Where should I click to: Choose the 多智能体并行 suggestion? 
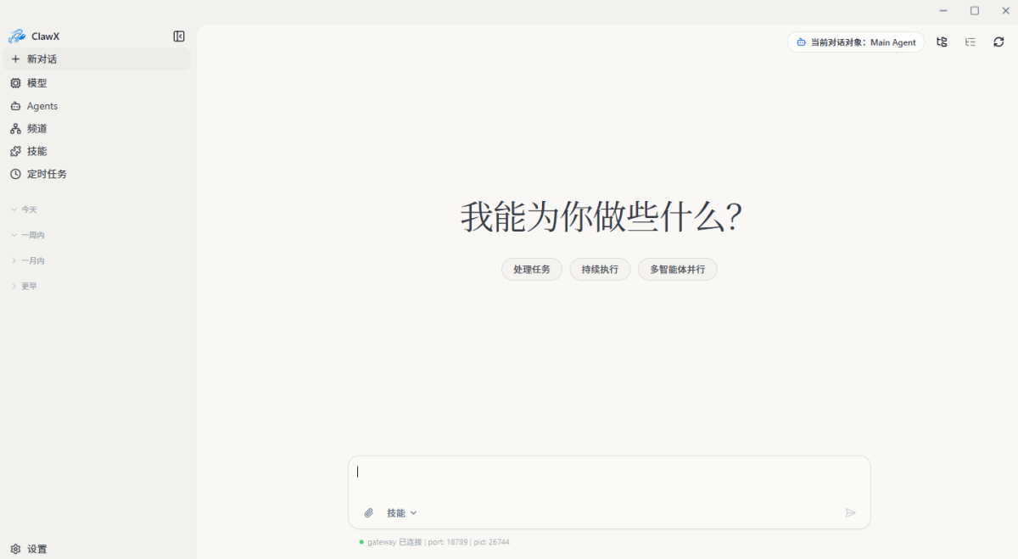point(677,270)
